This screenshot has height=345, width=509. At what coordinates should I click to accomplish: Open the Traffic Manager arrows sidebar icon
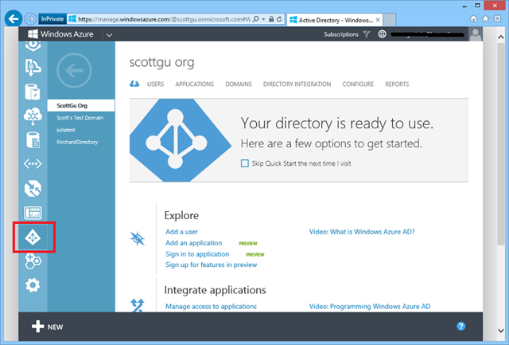(x=33, y=189)
